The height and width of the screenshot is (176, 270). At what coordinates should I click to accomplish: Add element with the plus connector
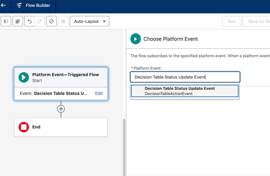coord(61,109)
